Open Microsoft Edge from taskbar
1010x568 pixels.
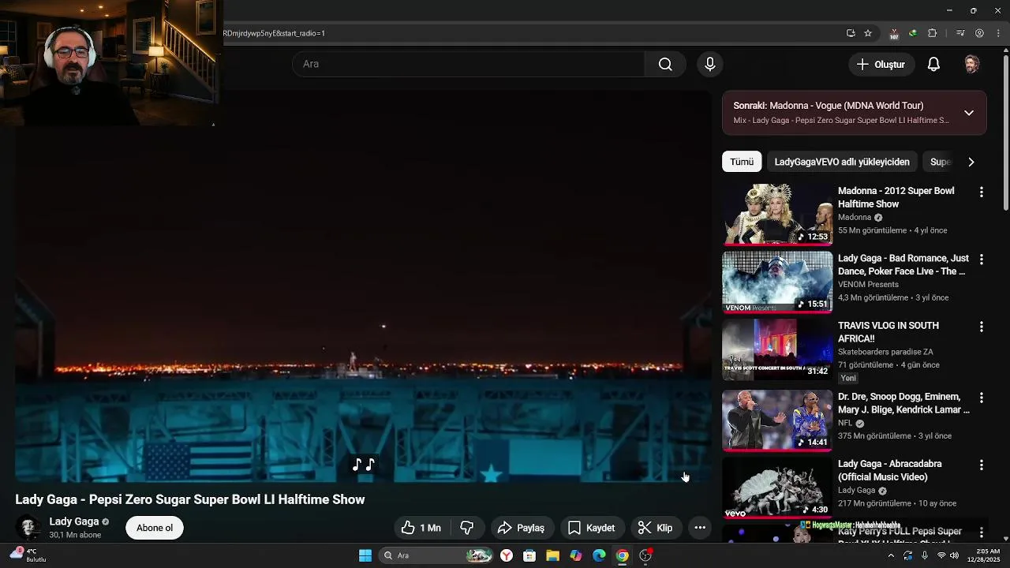(x=599, y=555)
